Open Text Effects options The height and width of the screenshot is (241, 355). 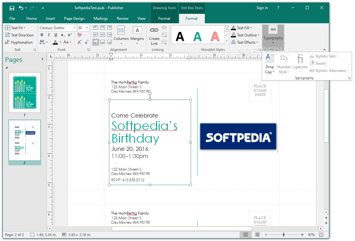244,42
